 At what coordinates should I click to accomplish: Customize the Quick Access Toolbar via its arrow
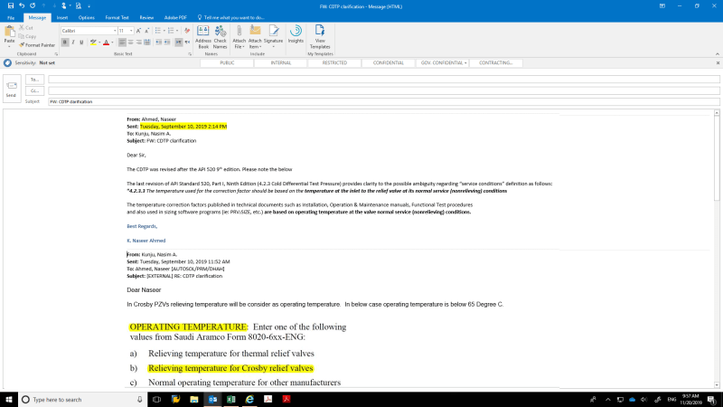pyautogui.click(x=89, y=6)
